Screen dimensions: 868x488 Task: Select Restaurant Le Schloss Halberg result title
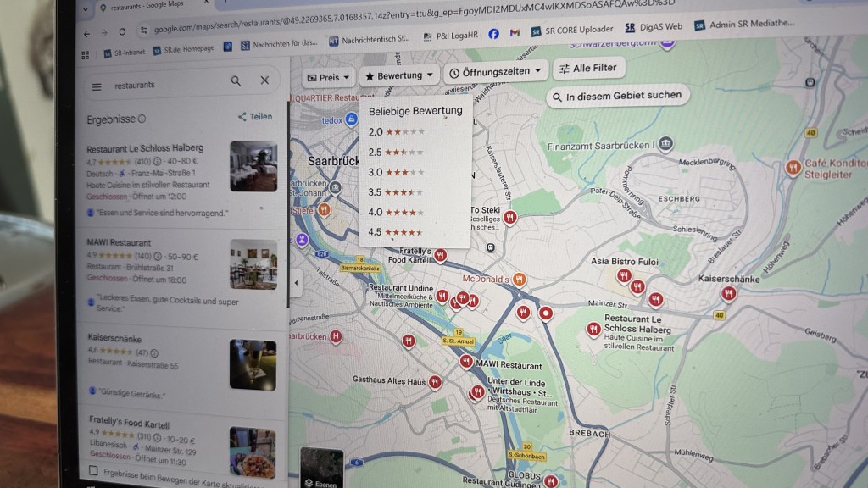click(145, 148)
